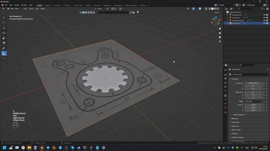Select the Annotate pencil tool
The width and height of the screenshot is (270, 151).
point(4,48)
